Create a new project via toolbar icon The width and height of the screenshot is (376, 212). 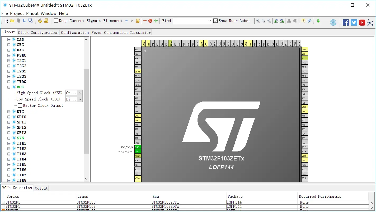click(7, 21)
